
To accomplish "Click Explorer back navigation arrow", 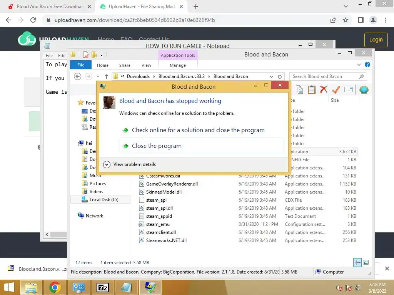I will point(78,76).
